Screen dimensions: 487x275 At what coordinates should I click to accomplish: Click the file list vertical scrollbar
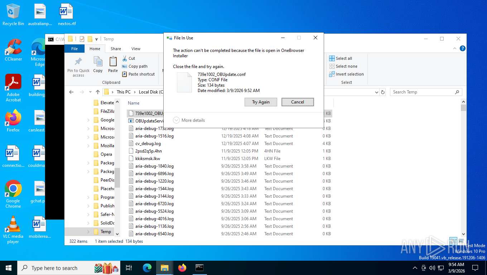click(x=463, y=168)
